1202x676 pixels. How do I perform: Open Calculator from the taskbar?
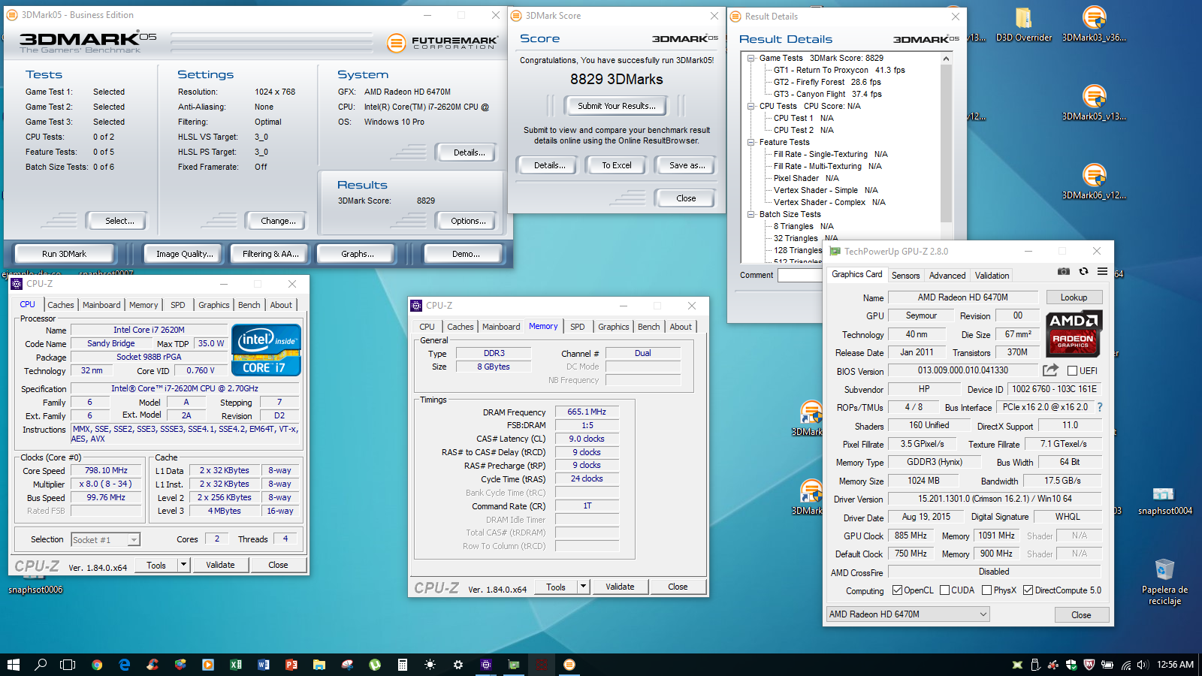pos(402,665)
